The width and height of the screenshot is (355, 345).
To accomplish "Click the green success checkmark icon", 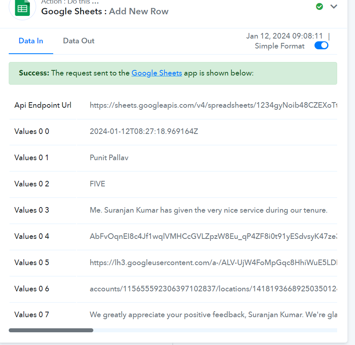I will coord(319,7).
